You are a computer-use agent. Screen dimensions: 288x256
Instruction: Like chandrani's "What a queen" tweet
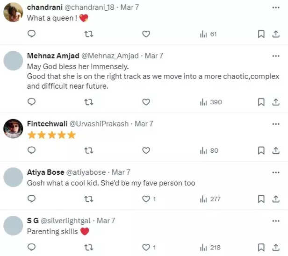click(x=146, y=34)
